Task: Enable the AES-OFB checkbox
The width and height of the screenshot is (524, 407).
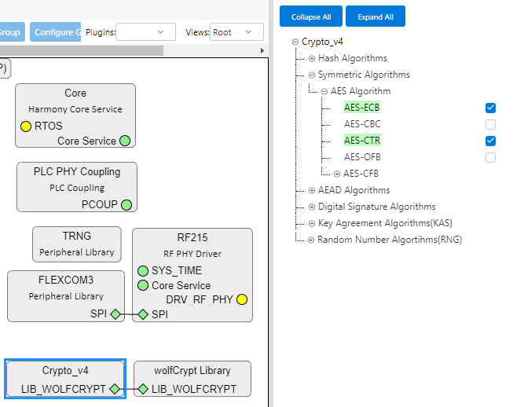Action: click(x=490, y=157)
